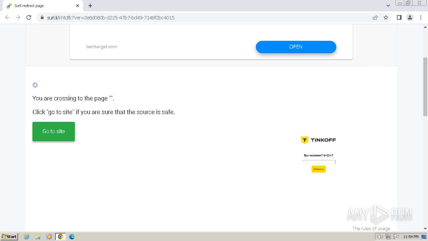The height and width of the screenshot is (241, 428).
Task: Select the Surli redirect page tab
Action: (x=42, y=6)
